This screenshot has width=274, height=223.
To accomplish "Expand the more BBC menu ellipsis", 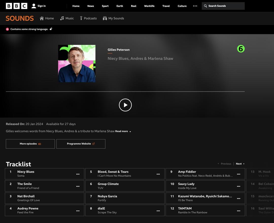I will [195, 6].
